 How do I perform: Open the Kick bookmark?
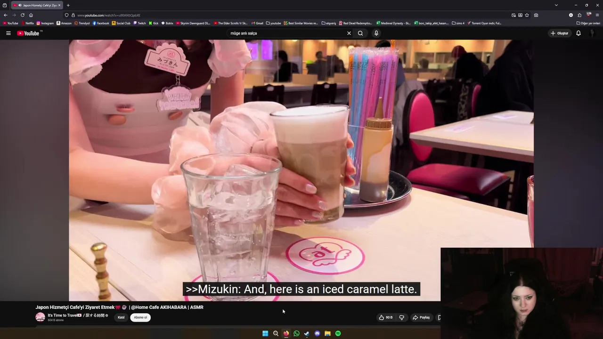154,23
